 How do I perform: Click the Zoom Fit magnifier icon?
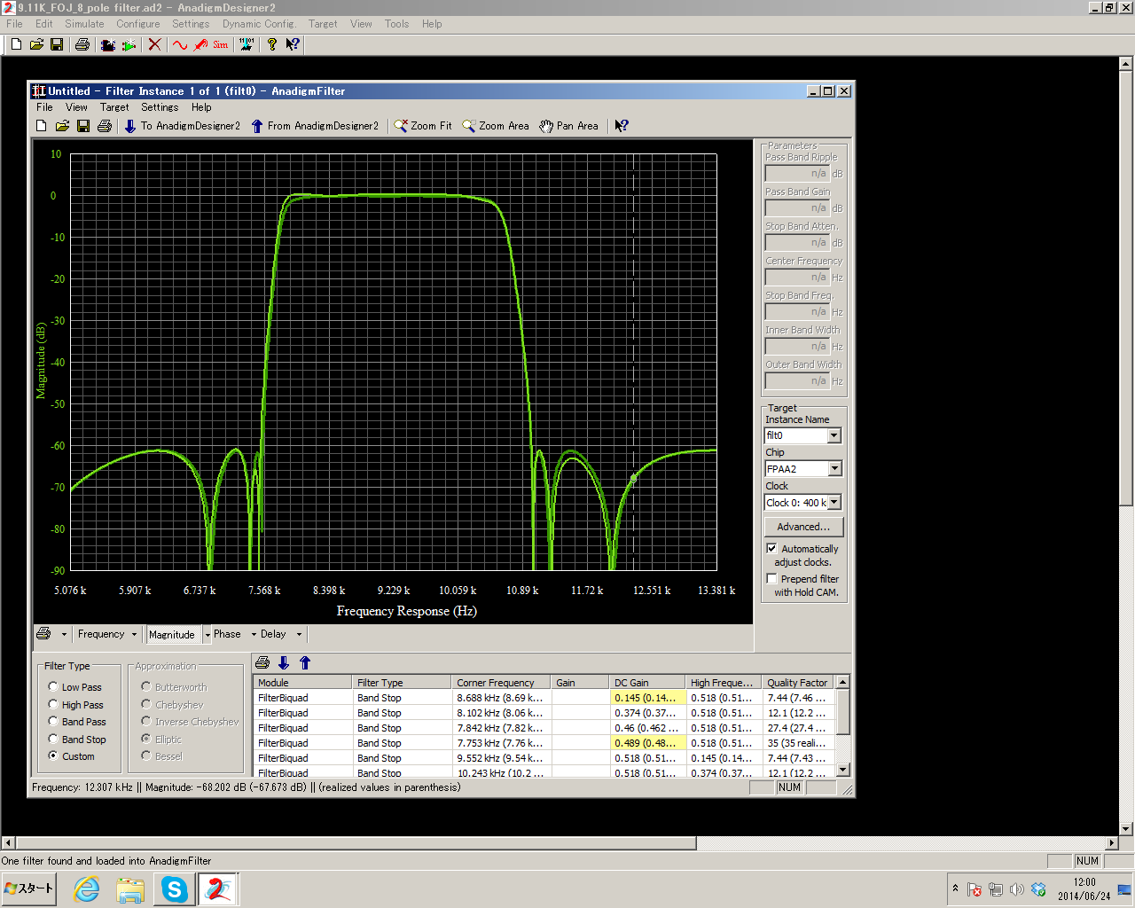401,126
